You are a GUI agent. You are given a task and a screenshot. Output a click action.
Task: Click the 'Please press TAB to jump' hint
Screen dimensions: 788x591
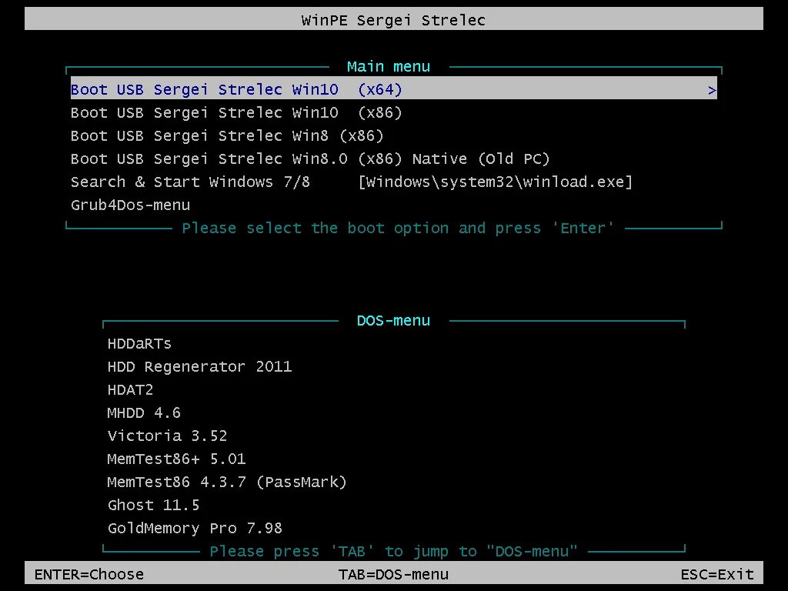tap(393, 551)
